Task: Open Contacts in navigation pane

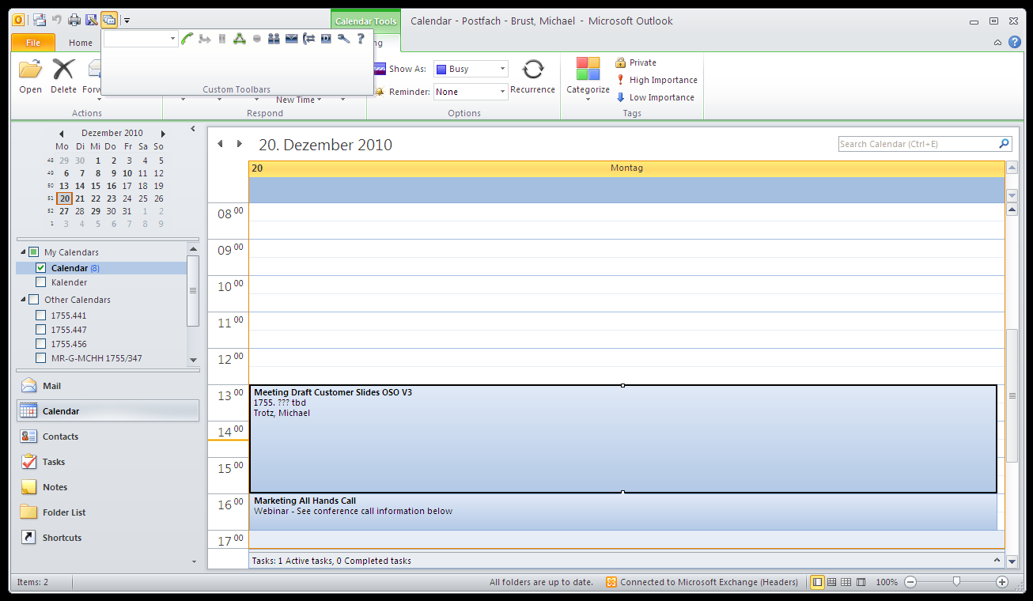Action: (108, 437)
